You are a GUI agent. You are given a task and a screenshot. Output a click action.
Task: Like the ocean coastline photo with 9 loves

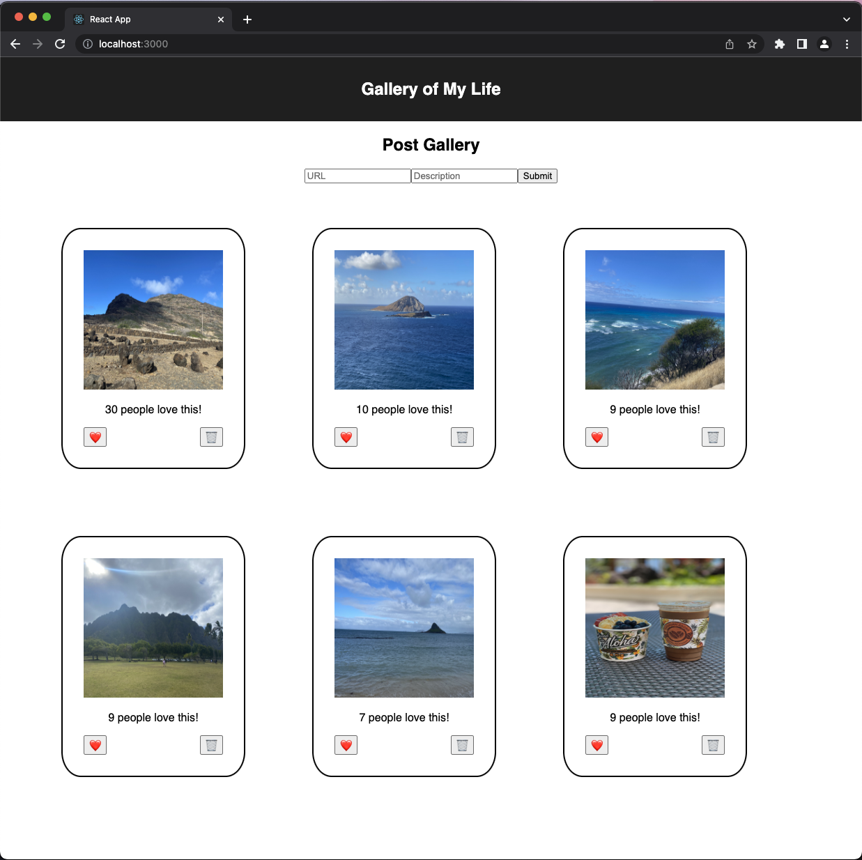coord(597,437)
